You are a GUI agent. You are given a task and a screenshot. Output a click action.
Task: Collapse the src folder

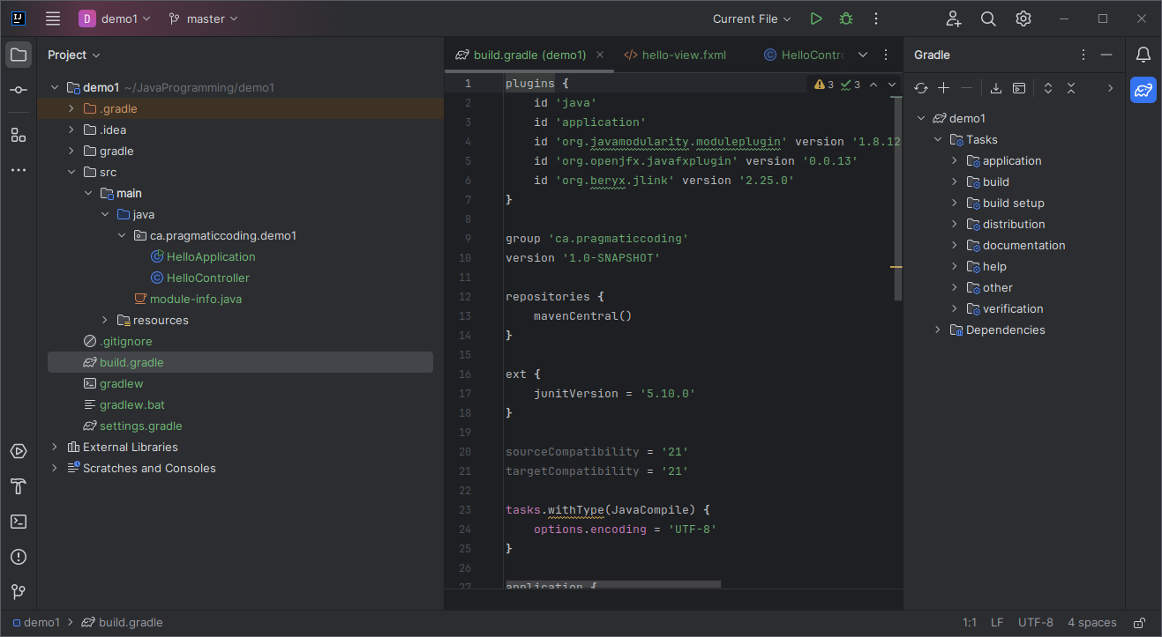coord(71,172)
